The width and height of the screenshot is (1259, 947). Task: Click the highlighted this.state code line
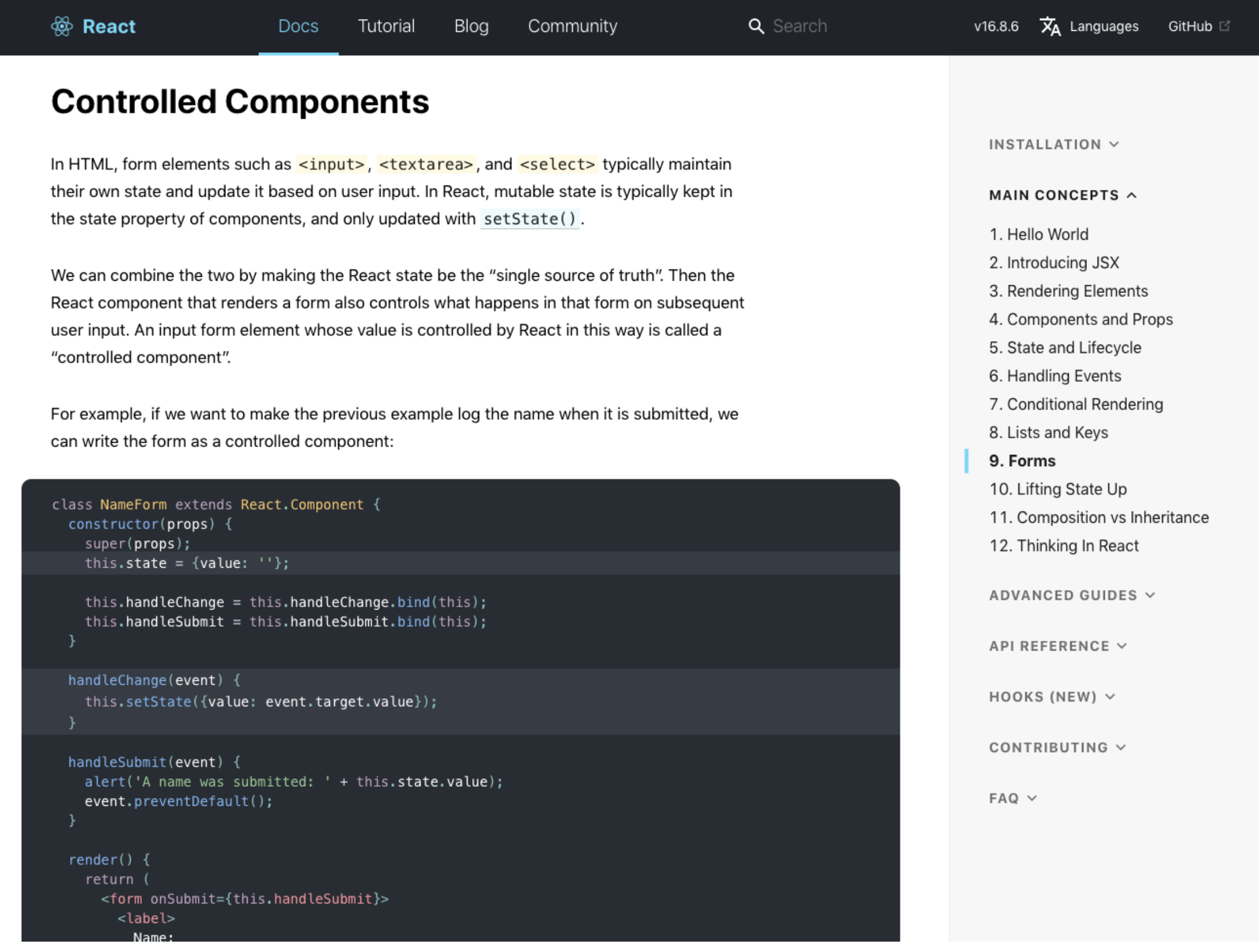460,563
